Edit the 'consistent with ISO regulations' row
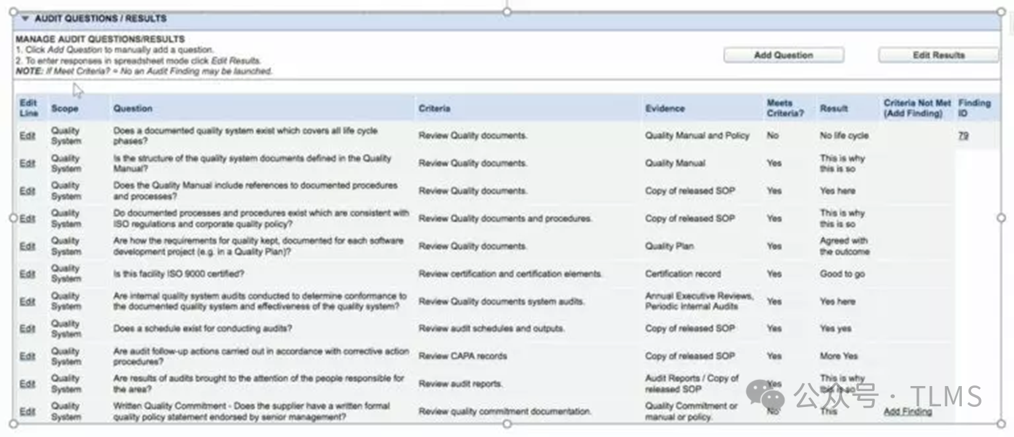Viewport: 1014px width, 437px height. click(x=27, y=218)
